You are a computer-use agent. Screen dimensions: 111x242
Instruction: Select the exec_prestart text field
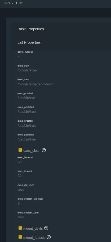tap(64, 98)
